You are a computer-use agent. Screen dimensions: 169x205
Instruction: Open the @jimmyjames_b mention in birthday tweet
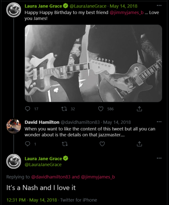[127, 13]
